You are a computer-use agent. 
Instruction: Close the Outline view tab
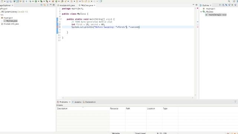(x=210, y=5)
